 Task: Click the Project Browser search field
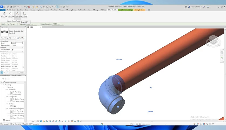point(13,79)
